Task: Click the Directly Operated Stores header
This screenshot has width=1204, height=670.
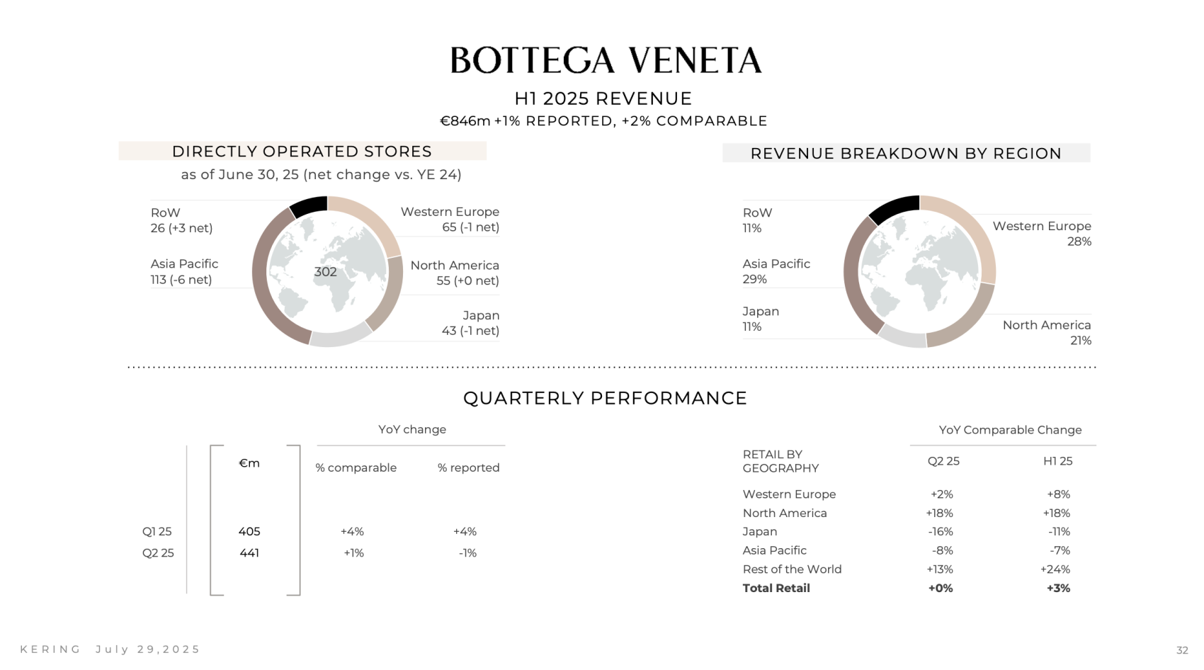Action: tap(302, 151)
